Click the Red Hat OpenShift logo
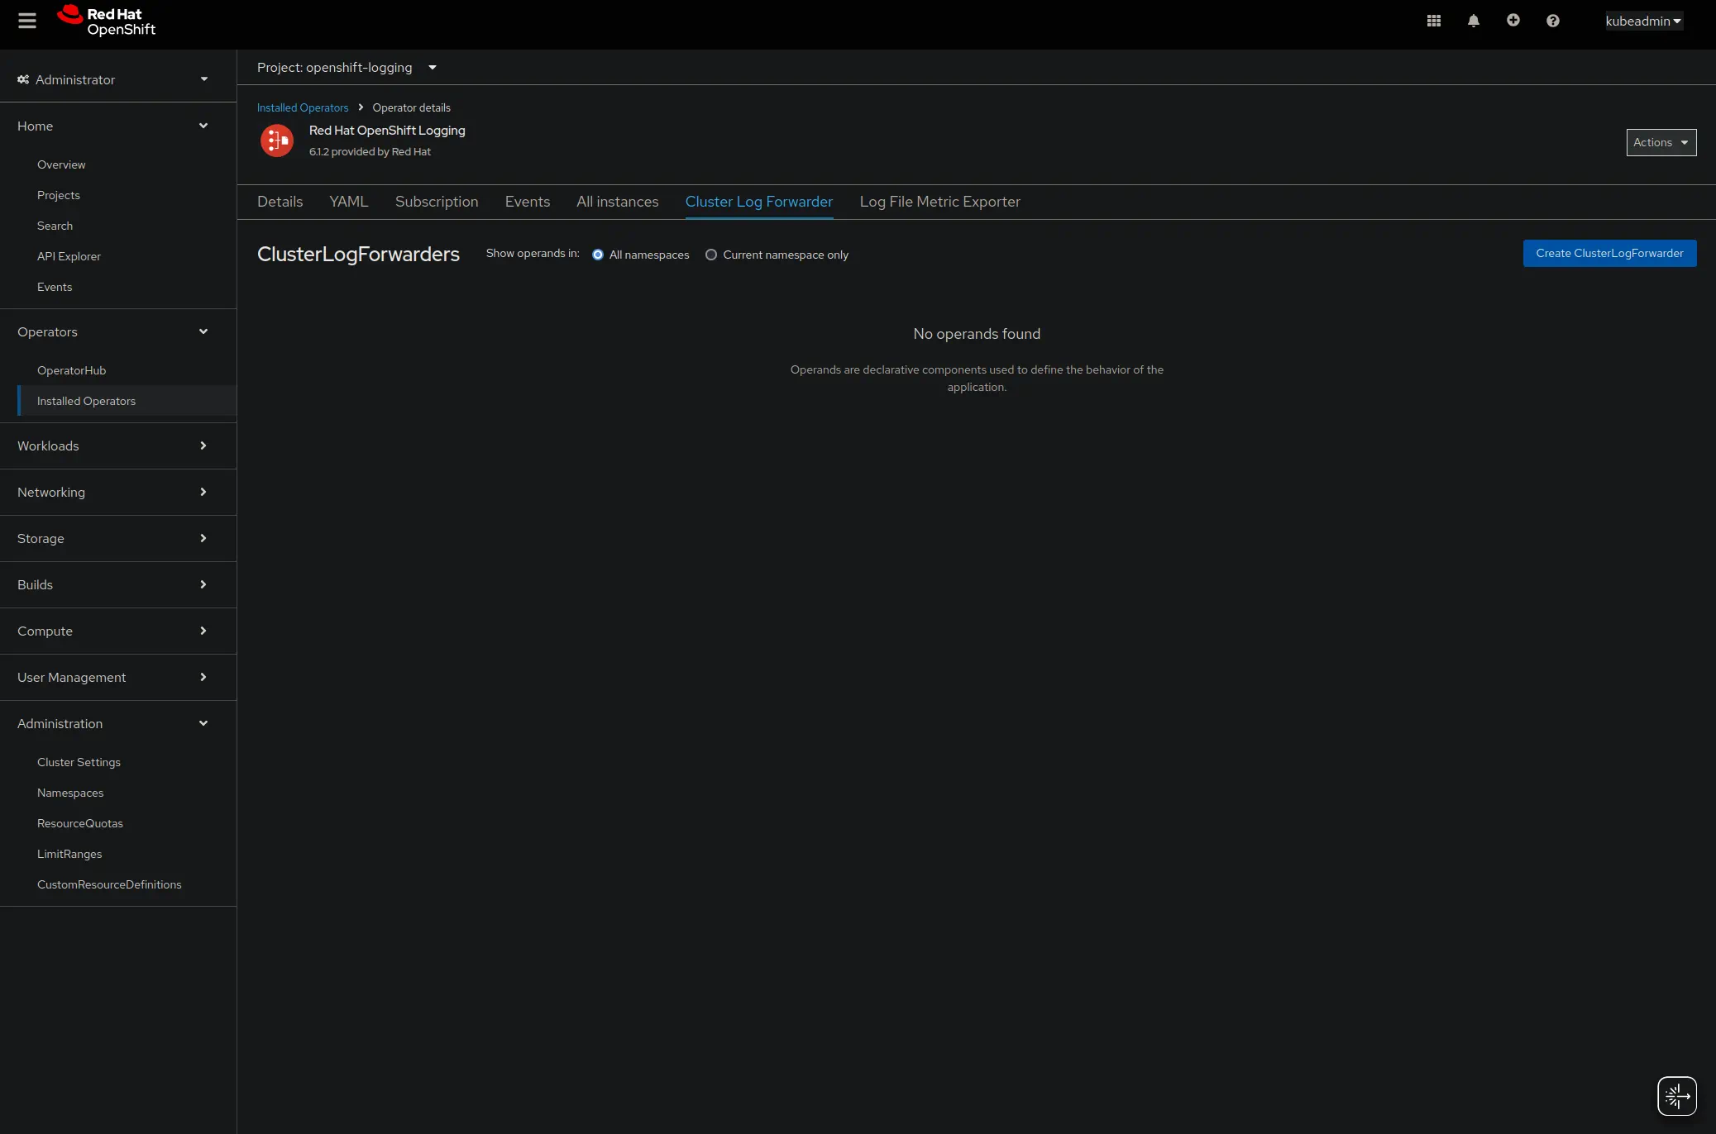1716x1134 pixels. click(106, 21)
